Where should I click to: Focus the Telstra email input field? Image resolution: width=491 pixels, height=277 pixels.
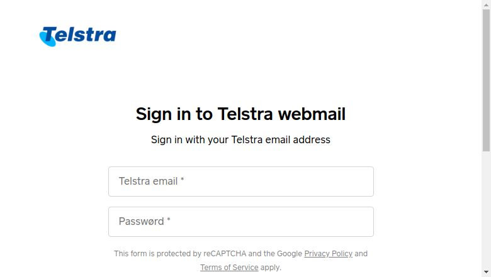pyautogui.click(x=241, y=182)
